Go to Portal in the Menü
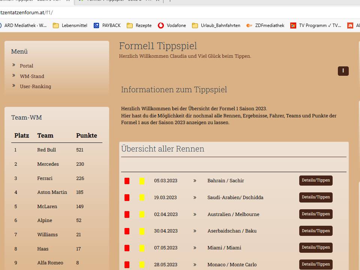Screen dimensions: 360x270 (26, 66)
